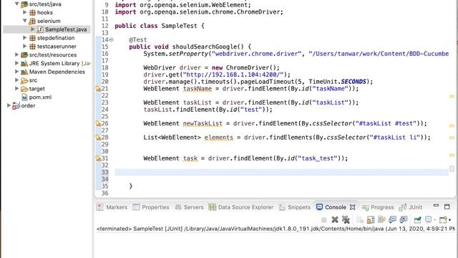Click overview ruler marker beside line 22

(452, 96)
